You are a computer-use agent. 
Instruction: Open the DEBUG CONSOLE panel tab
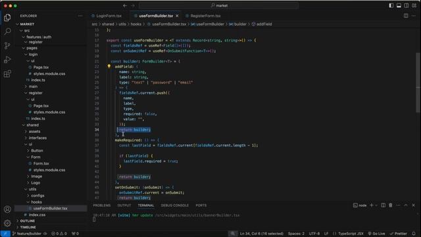[175, 205]
